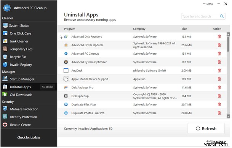This screenshot has height=148, width=232.
Task: Click the Advanced Disk Recovery program icon
Action: click(66, 36)
